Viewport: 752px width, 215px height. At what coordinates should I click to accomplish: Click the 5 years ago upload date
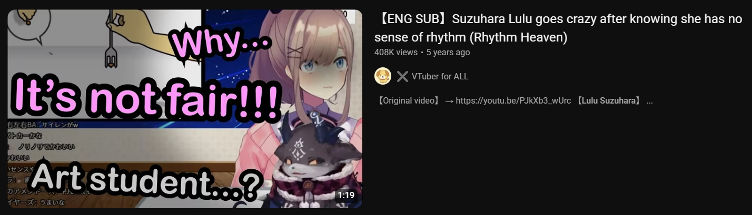[x=448, y=53]
